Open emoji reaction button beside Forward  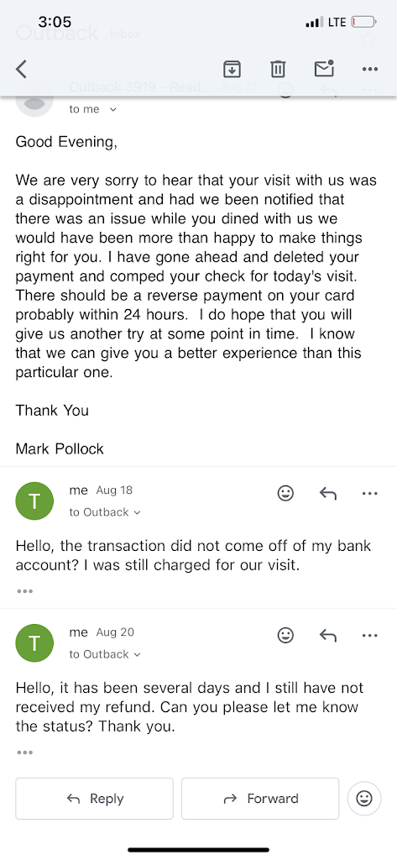364,798
